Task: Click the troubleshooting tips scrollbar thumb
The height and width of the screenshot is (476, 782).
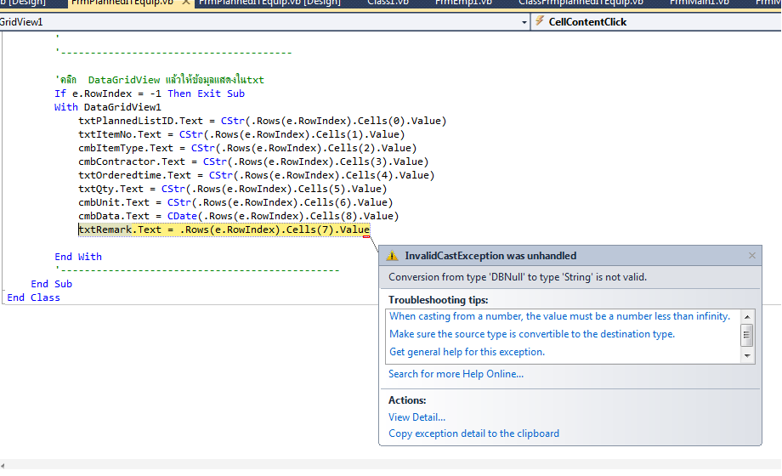Action: click(746, 335)
